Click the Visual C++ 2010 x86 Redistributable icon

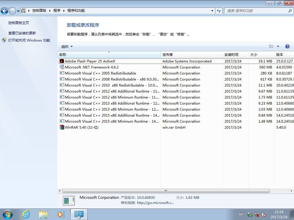pos(62,85)
